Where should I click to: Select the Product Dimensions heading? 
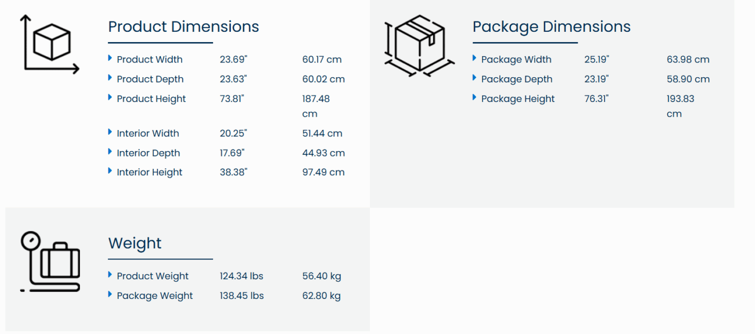[x=183, y=26]
